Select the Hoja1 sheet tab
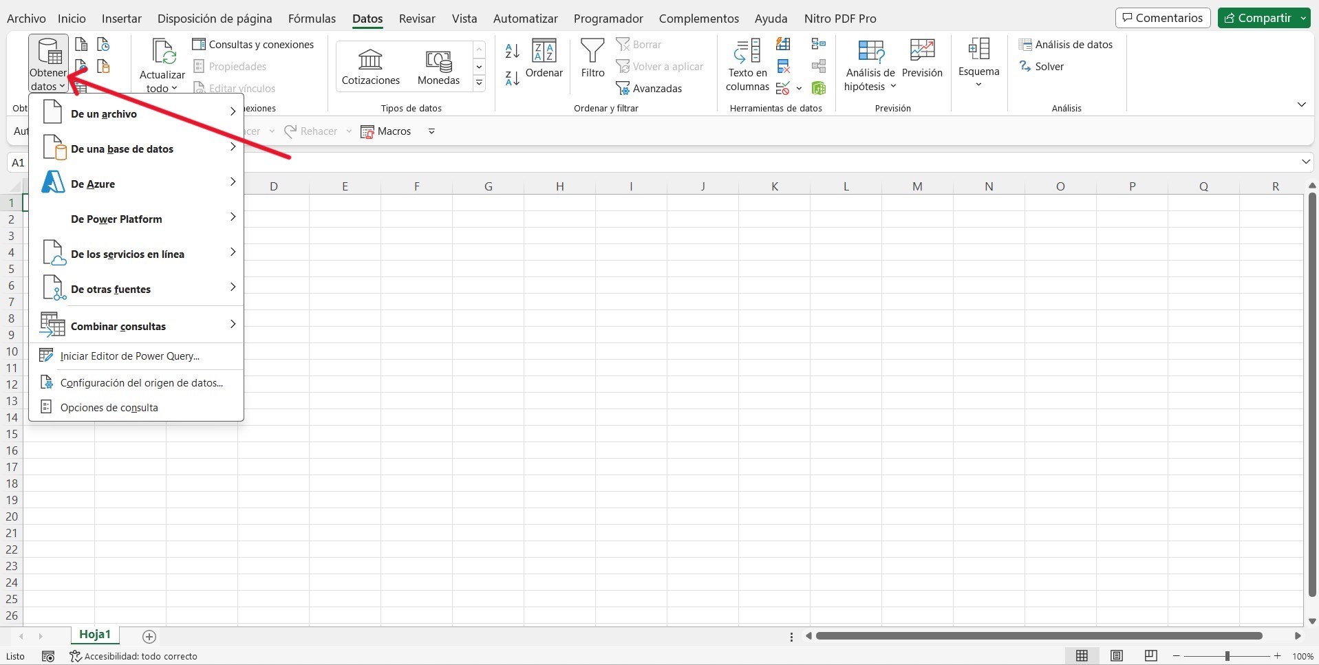 click(95, 635)
